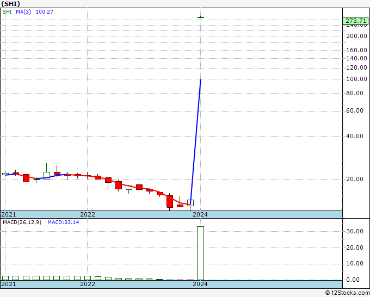Click the green 273.71 price tag
The image size is (370, 297).
[x=355, y=21]
